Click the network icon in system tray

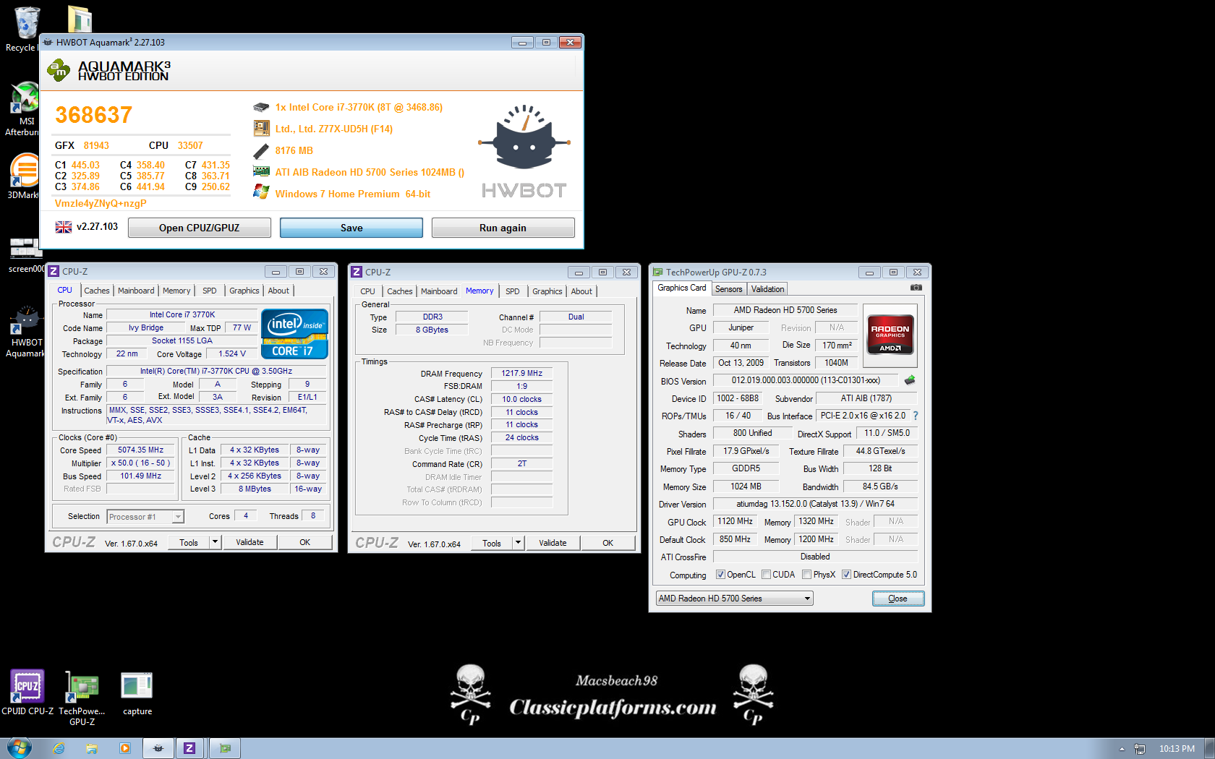pos(1140,749)
